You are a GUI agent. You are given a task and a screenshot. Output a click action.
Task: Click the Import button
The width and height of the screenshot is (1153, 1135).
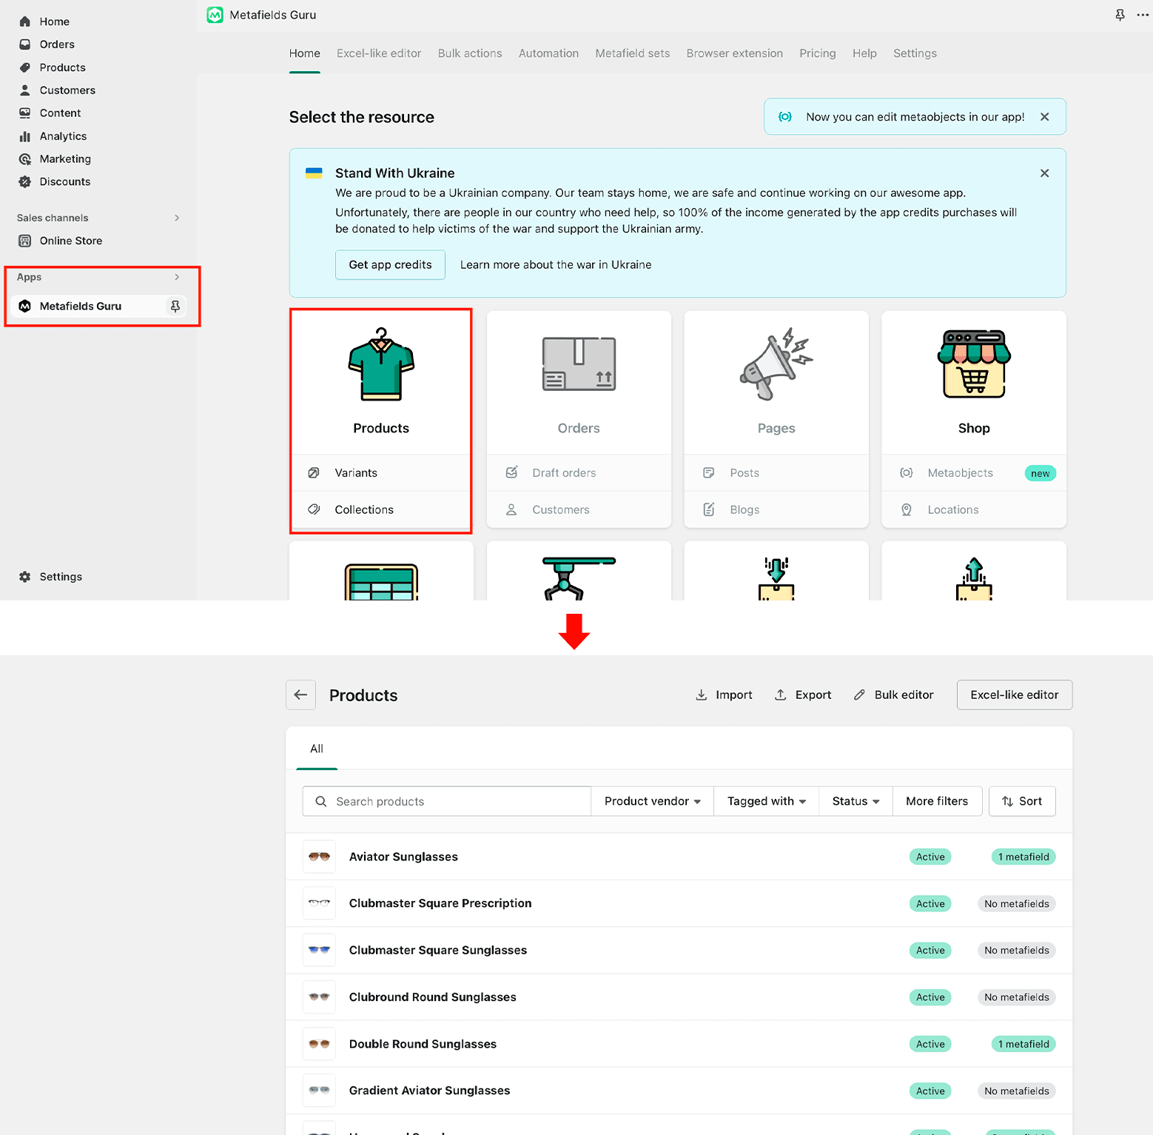click(x=724, y=695)
